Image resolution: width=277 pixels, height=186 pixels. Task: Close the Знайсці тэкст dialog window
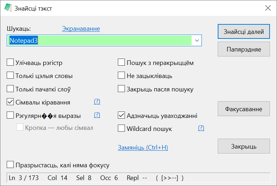pos(268,8)
